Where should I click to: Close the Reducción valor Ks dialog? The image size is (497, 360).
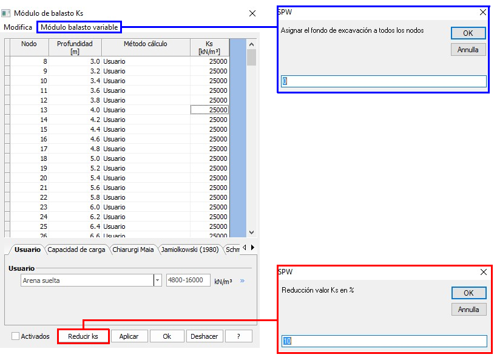[x=483, y=273]
